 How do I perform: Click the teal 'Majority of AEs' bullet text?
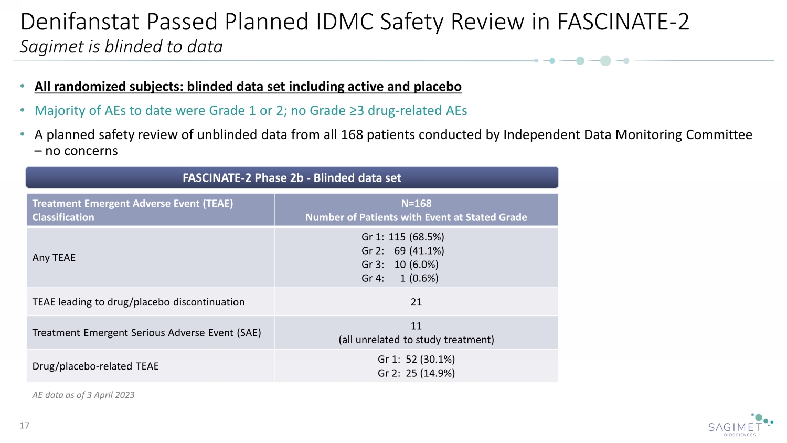coord(250,111)
